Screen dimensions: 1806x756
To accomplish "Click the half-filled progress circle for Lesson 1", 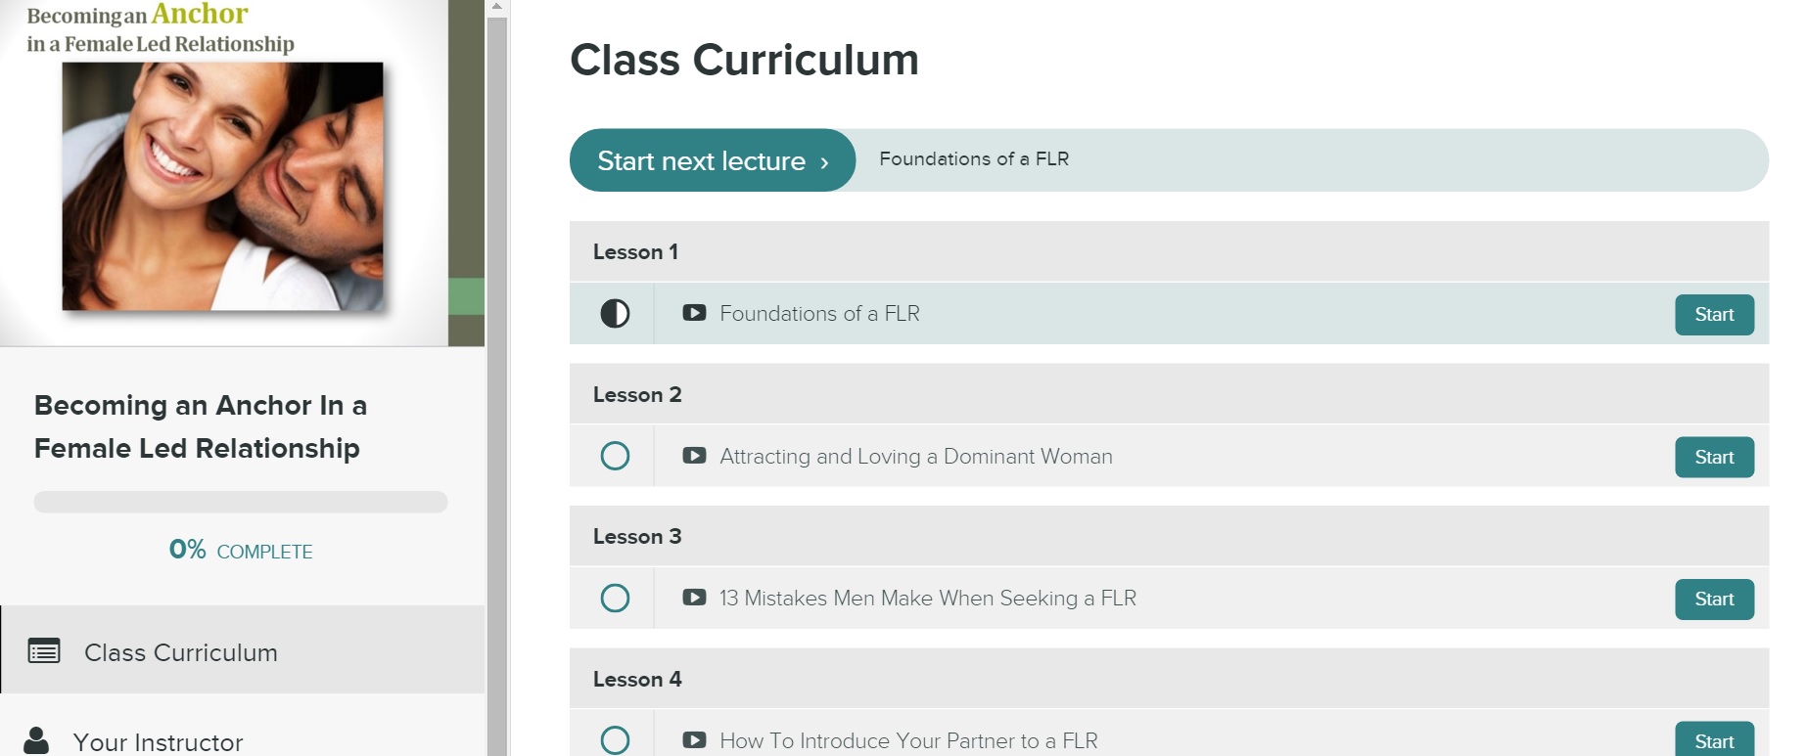I will [x=615, y=314].
